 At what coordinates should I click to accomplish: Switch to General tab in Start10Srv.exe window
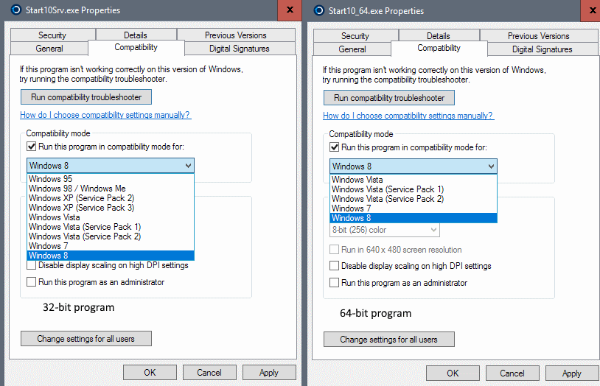click(x=49, y=49)
